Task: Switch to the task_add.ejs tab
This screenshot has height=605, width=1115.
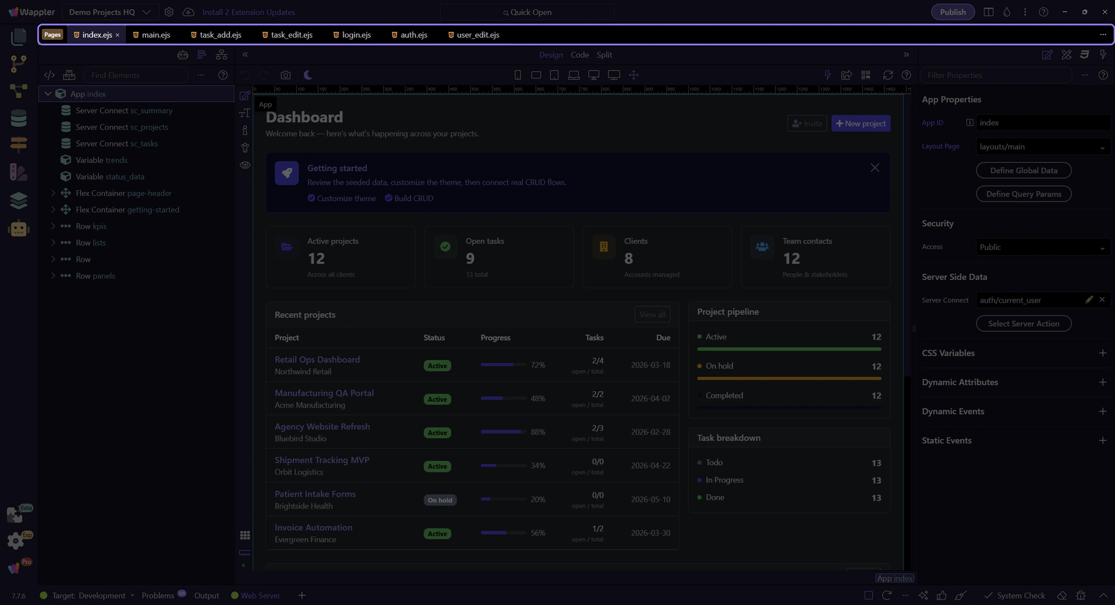Action: point(220,35)
